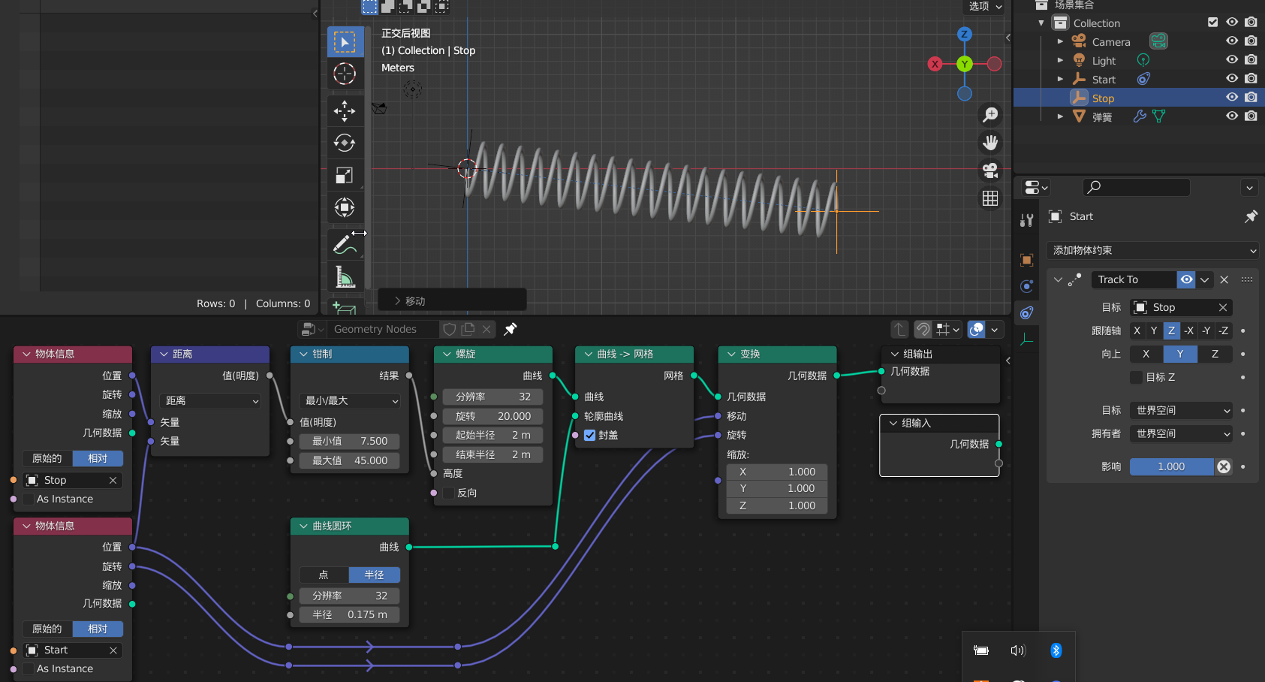Select the Transform tool
Screen dimensions: 1265x682
[345, 207]
